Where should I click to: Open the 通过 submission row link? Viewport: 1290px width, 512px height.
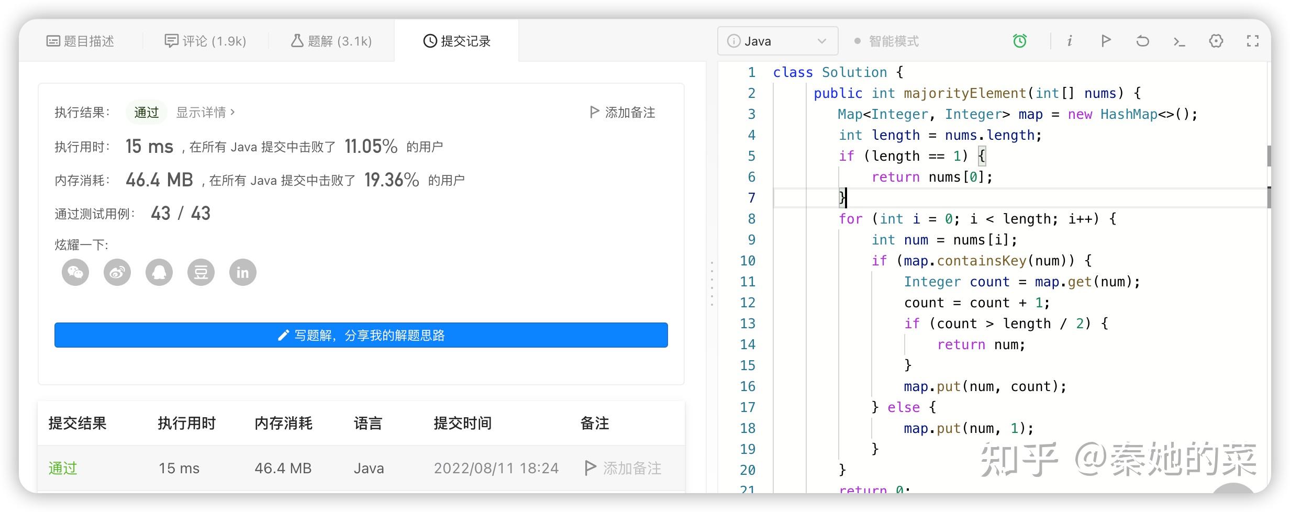click(63, 468)
